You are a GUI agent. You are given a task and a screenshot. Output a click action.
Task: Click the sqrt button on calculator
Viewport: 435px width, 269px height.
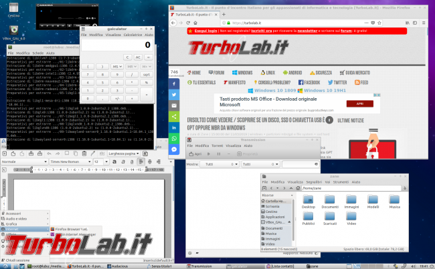[x=147, y=75]
